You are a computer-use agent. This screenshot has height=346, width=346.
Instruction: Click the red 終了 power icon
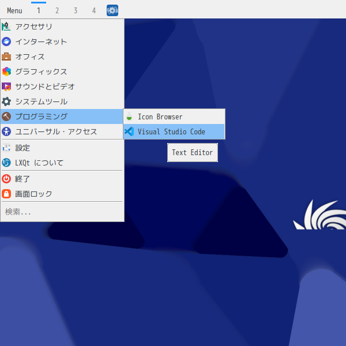pos(6,179)
